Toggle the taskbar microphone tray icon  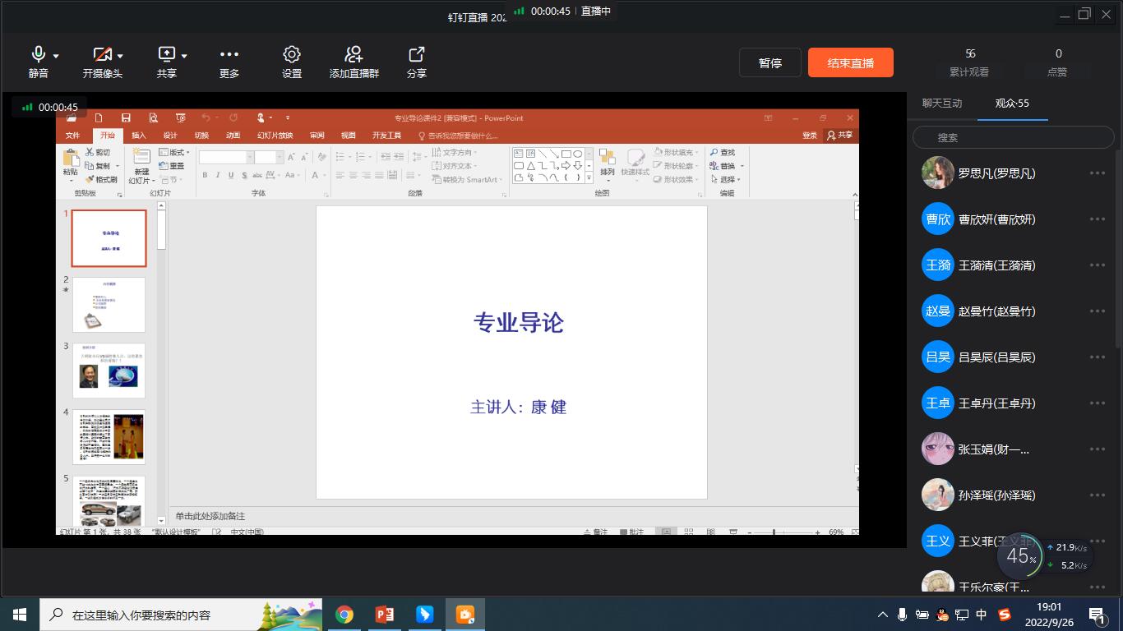point(902,615)
